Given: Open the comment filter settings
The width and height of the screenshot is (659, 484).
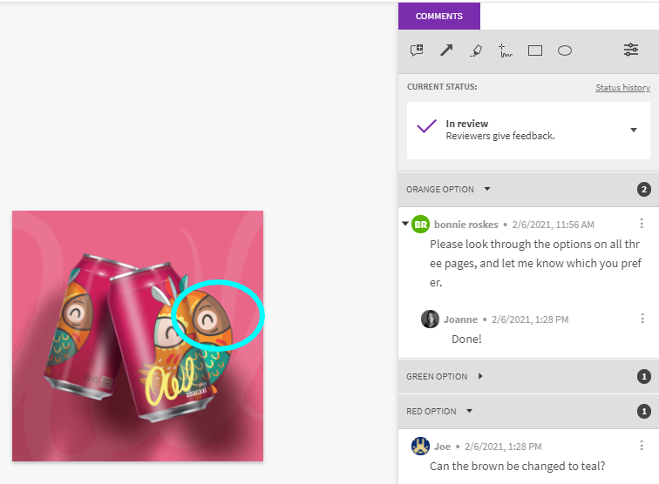Looking at the screenshot, I should (631, 50).
